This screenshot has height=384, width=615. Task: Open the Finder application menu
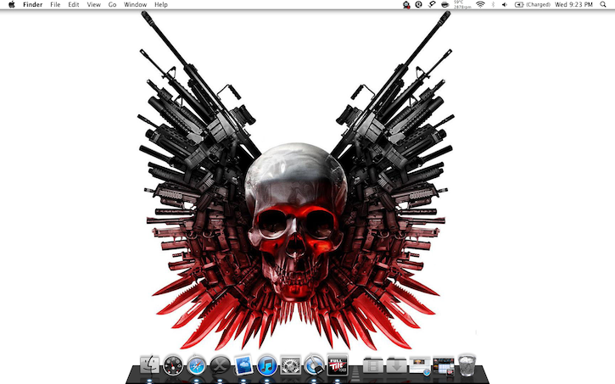click(32, 5)
